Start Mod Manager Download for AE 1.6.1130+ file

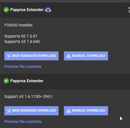pyautogui.click(x=31, y=111)
